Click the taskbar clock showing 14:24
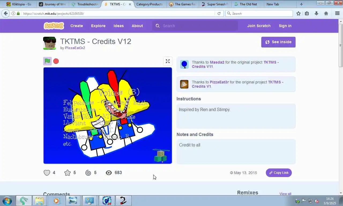Screen dimensions: 343x206 pyautogui.click(x=330, y=201)
